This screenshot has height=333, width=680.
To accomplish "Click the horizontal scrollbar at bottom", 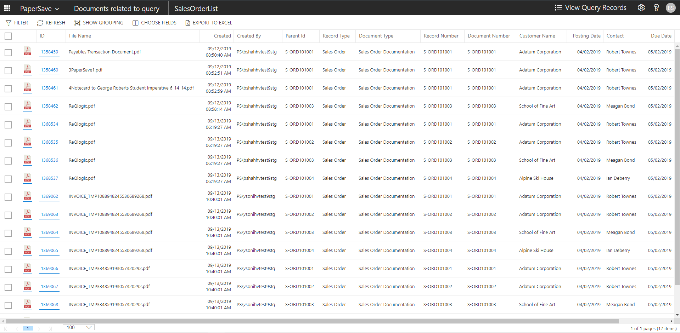I will [312, 321].
